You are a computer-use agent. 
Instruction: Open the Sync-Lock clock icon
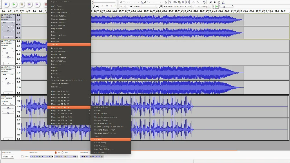204,2
